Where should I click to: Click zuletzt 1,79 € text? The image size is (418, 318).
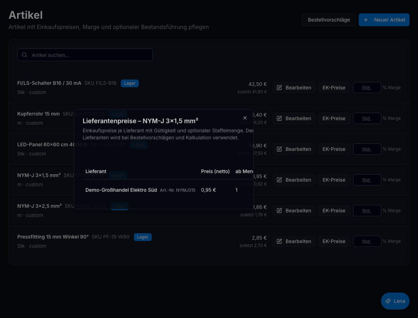tap(253, 214)
